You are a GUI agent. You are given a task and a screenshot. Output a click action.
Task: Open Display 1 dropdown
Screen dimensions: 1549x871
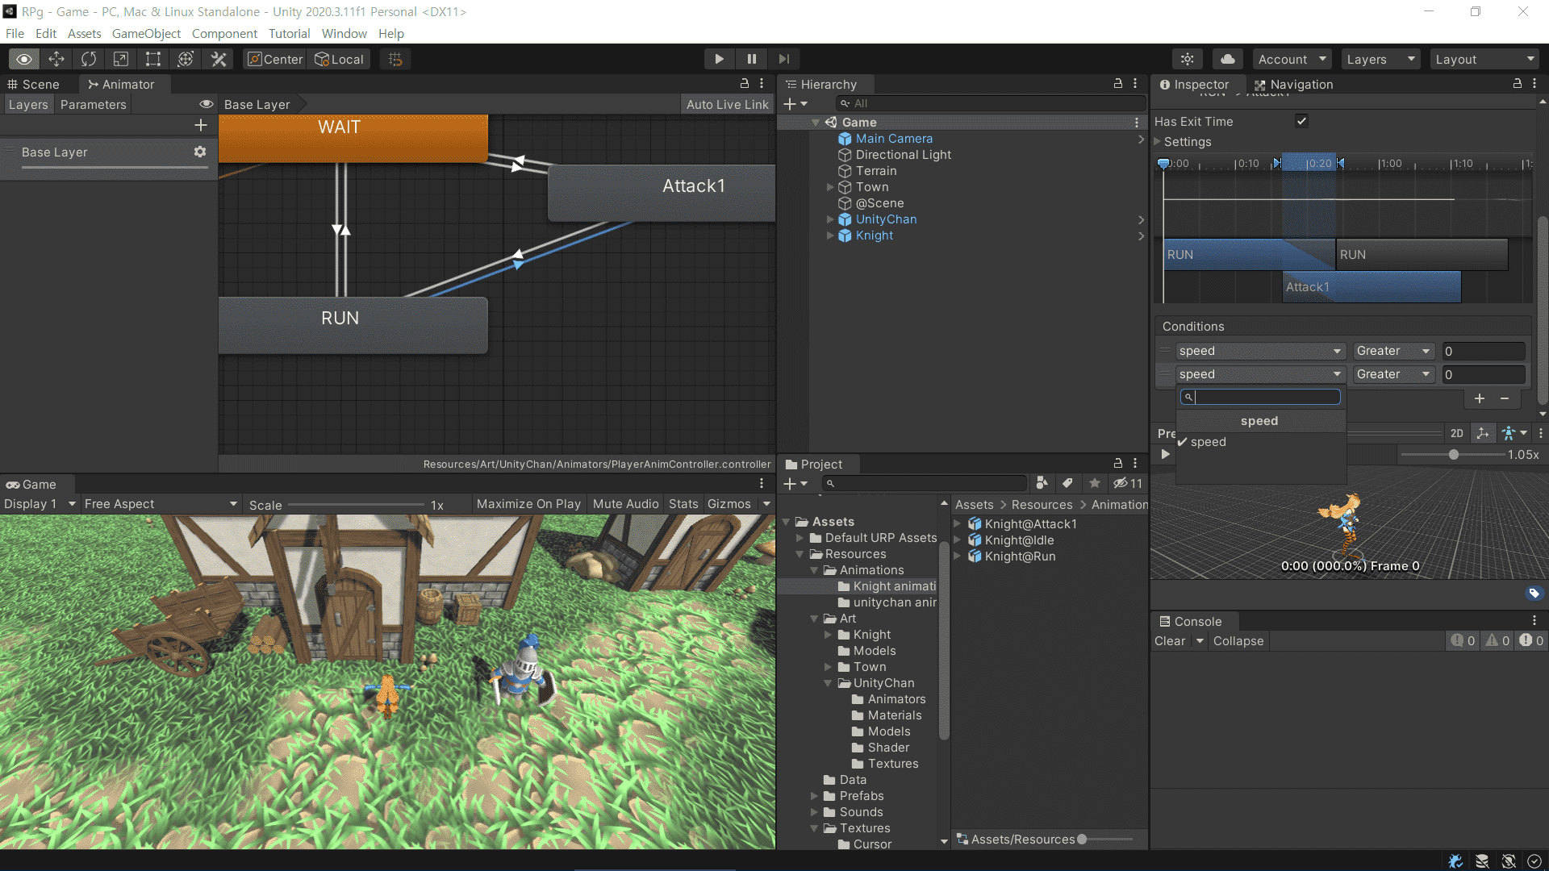40,504
